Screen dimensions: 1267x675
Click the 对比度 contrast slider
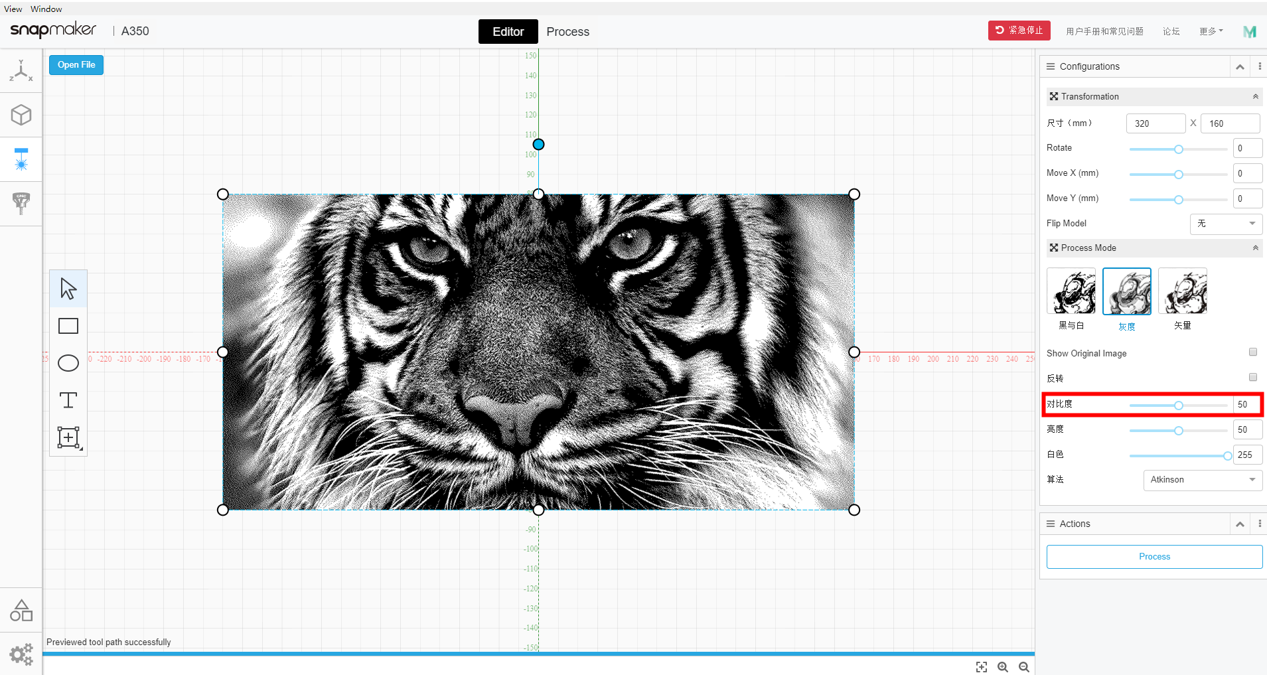[1178, 406]
